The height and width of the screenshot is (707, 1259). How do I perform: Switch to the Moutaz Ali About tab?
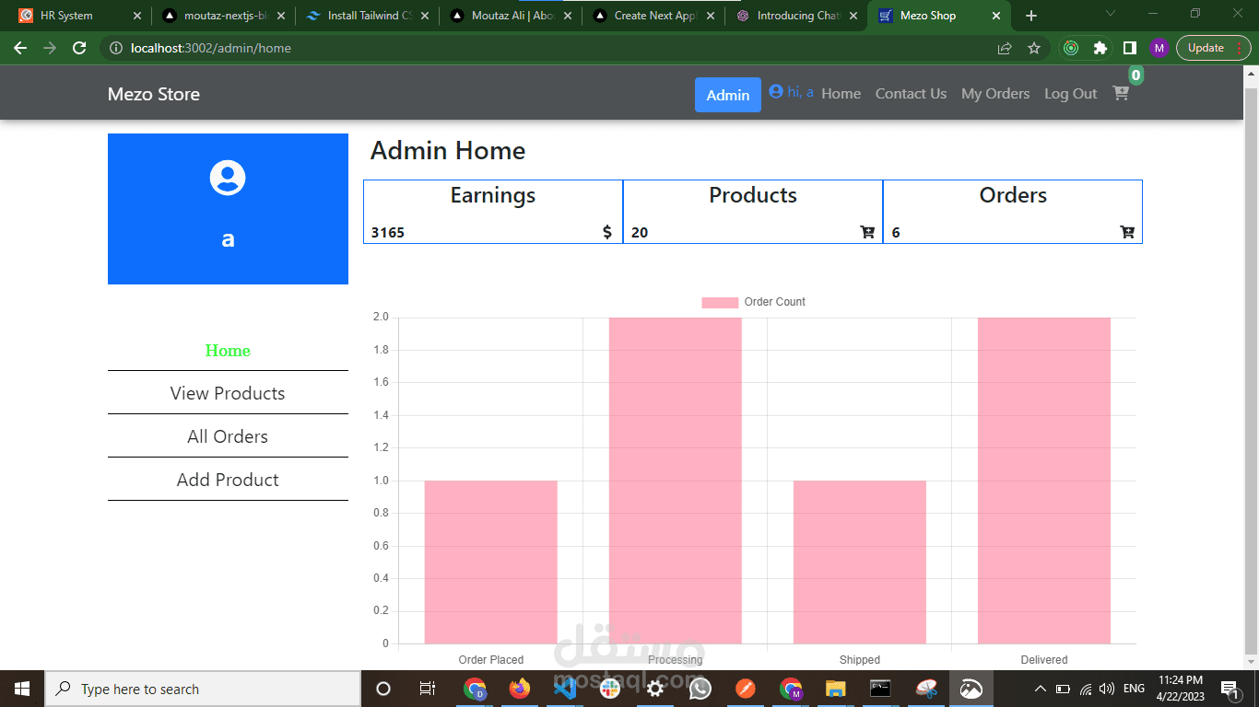512,16
